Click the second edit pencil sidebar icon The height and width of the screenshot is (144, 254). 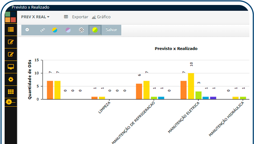tap(11, 54)
